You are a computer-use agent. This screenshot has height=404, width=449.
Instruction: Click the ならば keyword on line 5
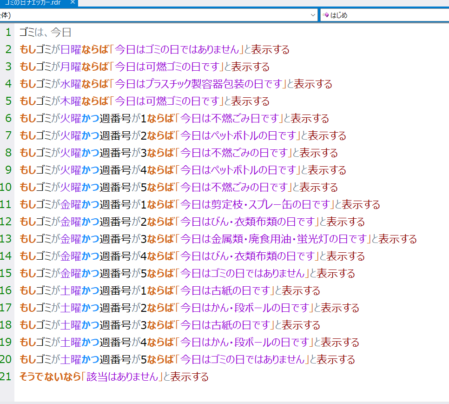(95, 101)
